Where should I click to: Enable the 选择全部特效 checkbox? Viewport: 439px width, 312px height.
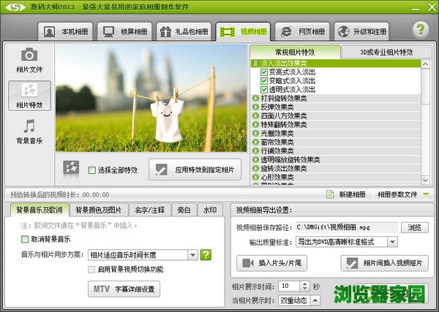click(92, 170)
